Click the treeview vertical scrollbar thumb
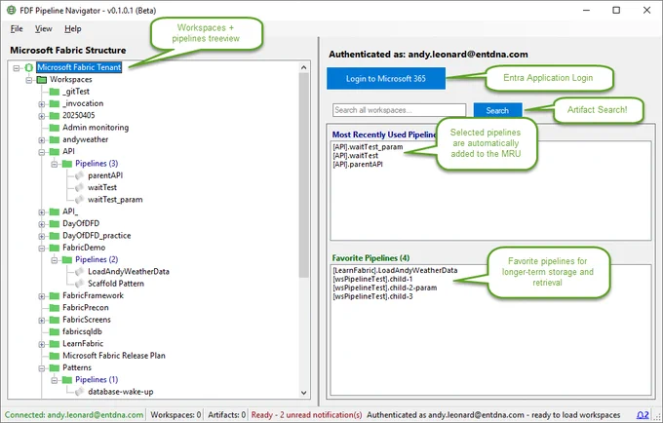Image resolution: width=663 pixels, height=423 pixels. 303,174
